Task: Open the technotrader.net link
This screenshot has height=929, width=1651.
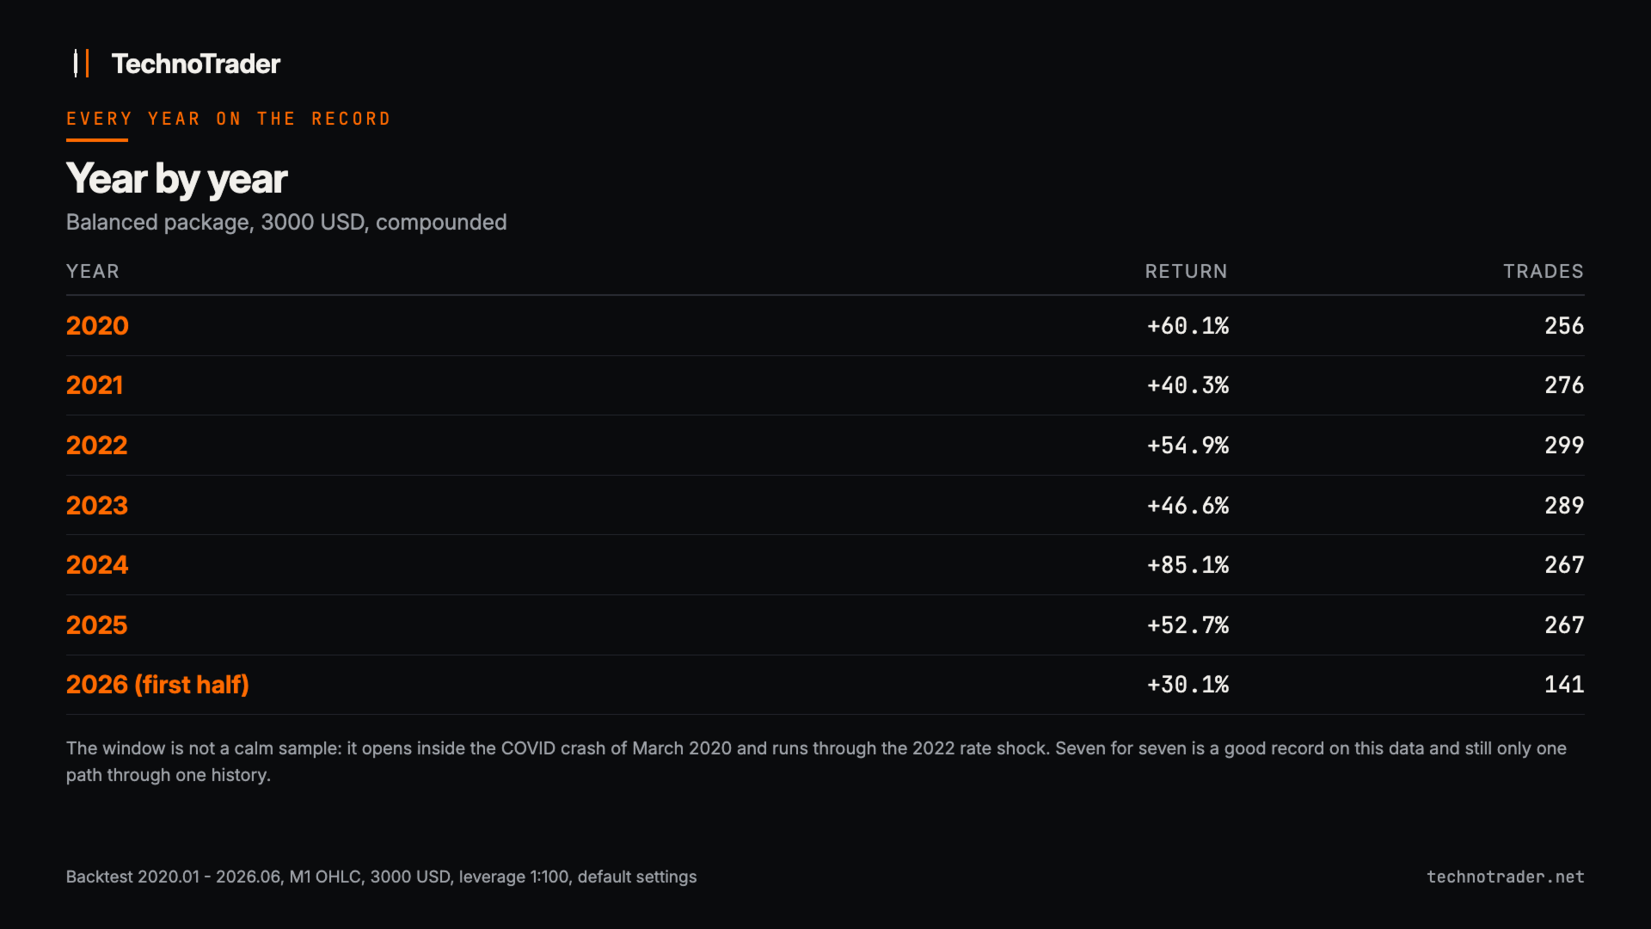Action: click(1506, 877)
